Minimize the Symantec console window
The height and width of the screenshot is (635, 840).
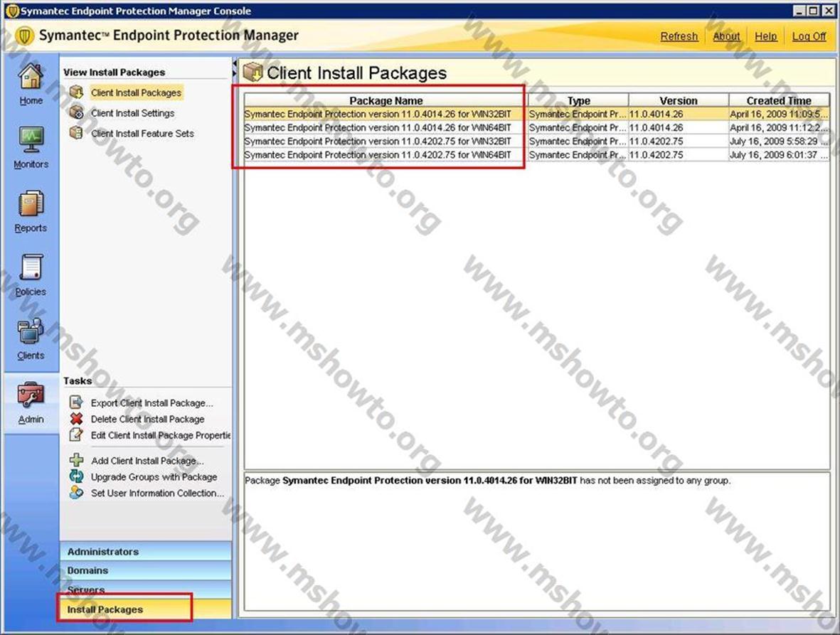pos(799,11)
